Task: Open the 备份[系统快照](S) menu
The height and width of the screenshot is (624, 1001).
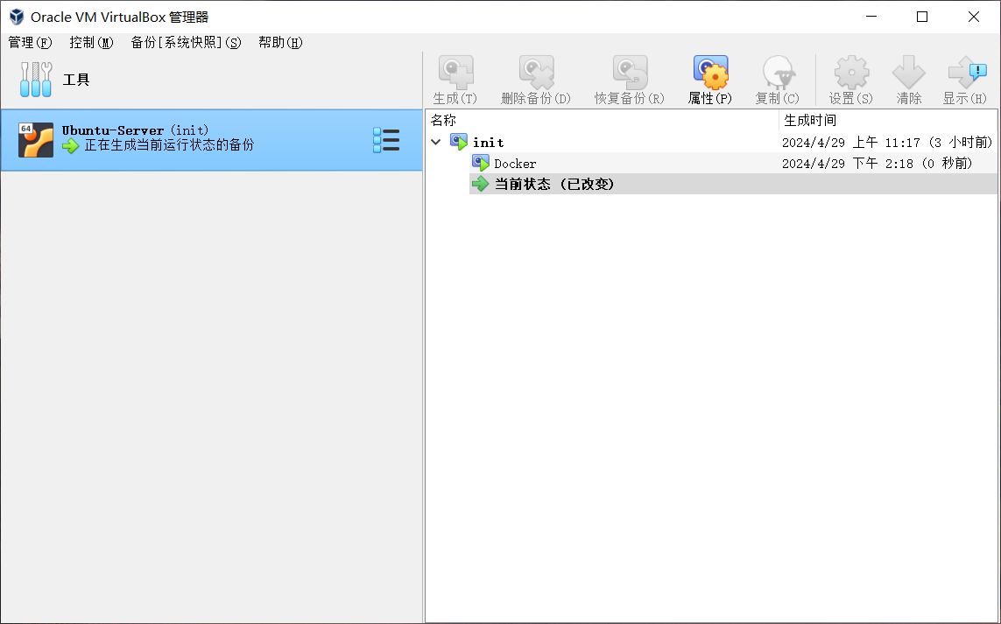Action: pyautogui.click(x=185, y=42)
